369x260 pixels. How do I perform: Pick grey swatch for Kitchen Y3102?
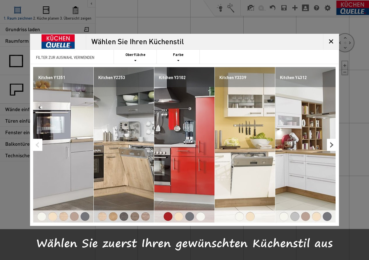click(189, 216)
